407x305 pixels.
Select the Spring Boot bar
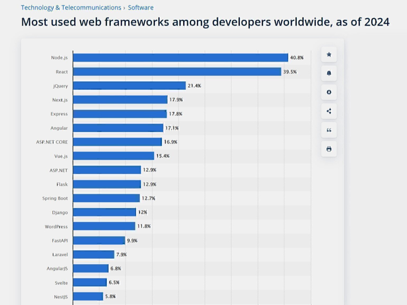(x=106, y=198)
